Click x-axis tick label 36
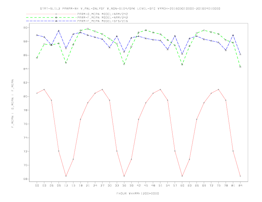Image resolution: width=262 pixels, height=202 pixels. 124,185
